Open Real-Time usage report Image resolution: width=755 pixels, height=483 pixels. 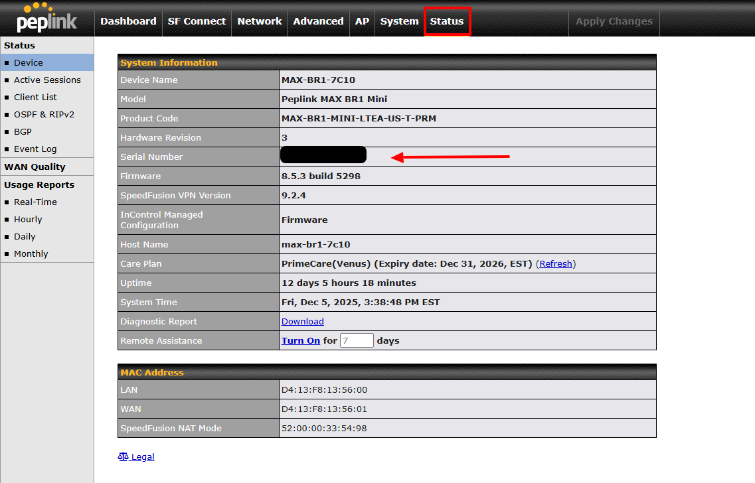46,202
